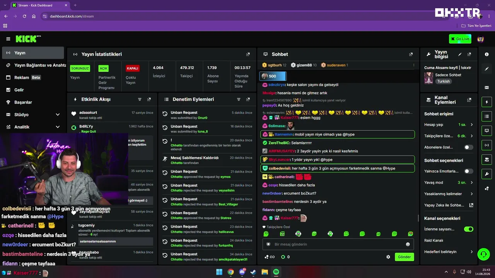Pop out the Yayın bilgisi panel
Viewport: 495px width, 278px height.
pos(469,54)
